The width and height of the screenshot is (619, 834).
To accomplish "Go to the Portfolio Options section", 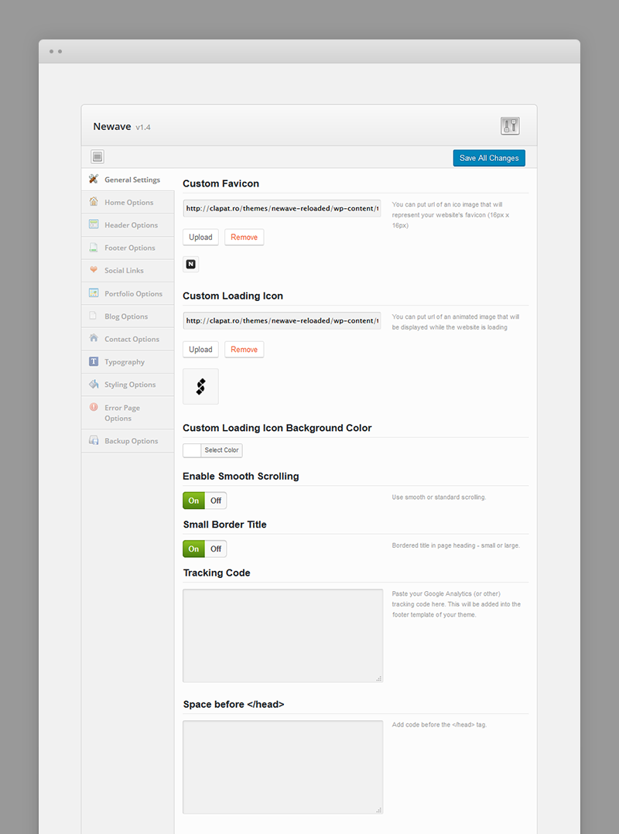I will [x=128, y=294].
